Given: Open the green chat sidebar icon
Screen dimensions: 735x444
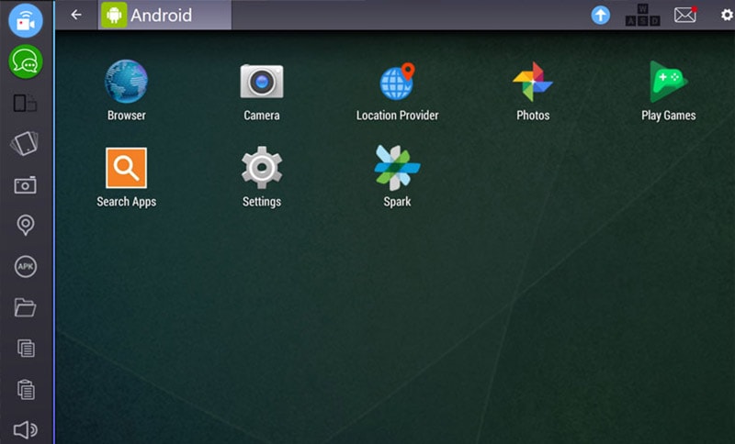Looking at the screenshot, I should coord(26,61).
